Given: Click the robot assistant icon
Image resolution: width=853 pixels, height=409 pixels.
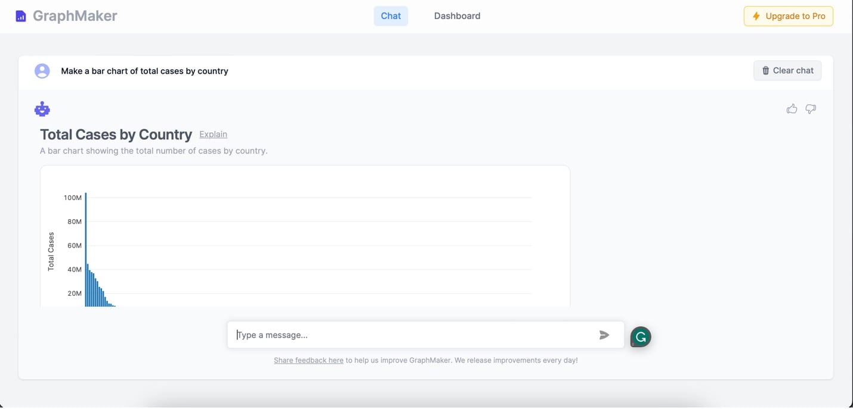Looking at the screenshot, I should (42, 109).
